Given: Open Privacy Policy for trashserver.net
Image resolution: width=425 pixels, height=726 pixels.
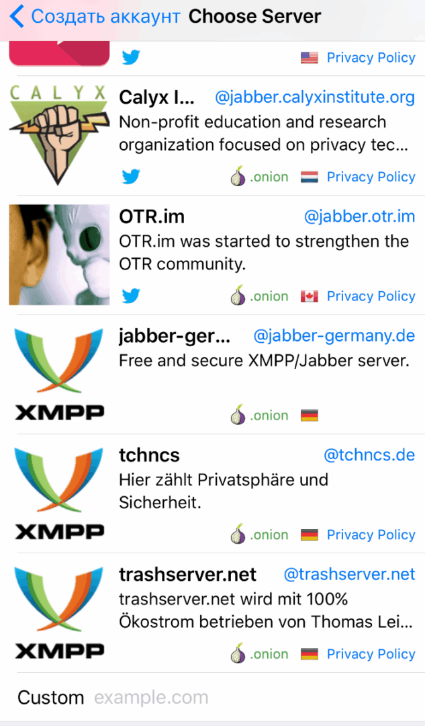Looking at the screenshot, I should click(371, 654).
